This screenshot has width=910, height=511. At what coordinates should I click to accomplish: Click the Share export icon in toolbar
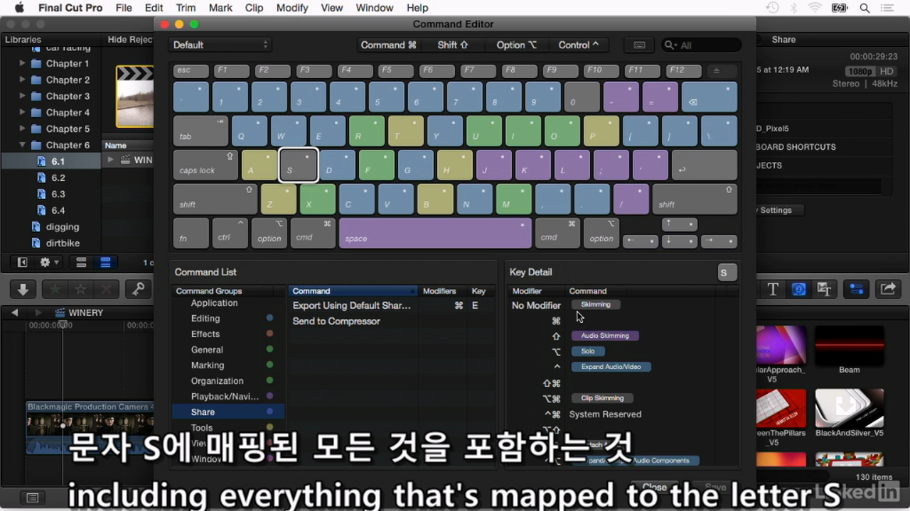click(x=887, y=289)
